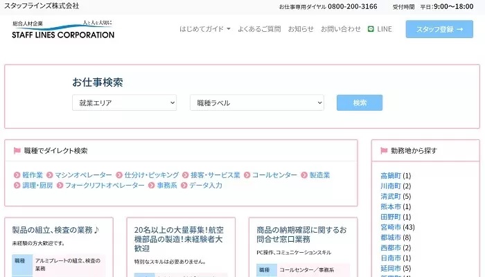This screenshot has height=277, width=485.
Task: Open the 職種ラベル dropdown
Action: point(256,103)
